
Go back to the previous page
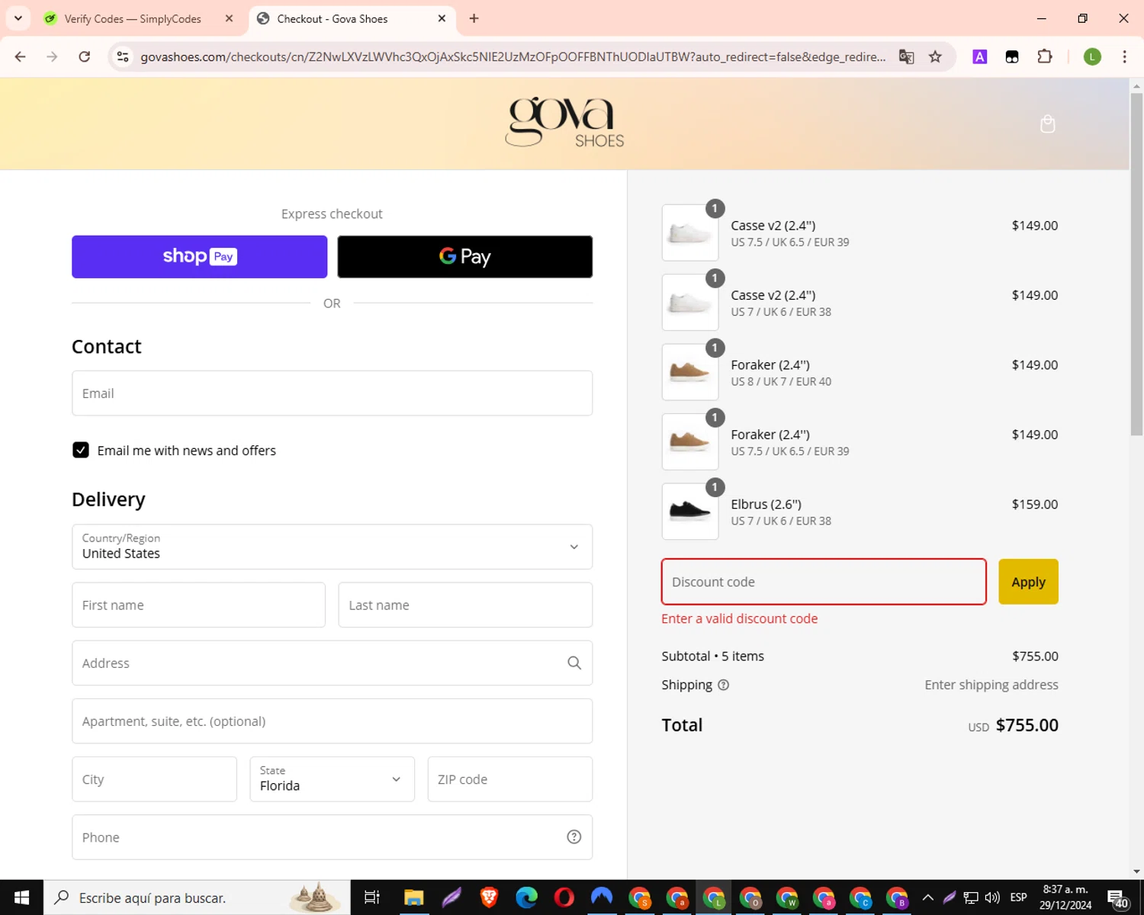pyautogui.click(x=21, y=56)
